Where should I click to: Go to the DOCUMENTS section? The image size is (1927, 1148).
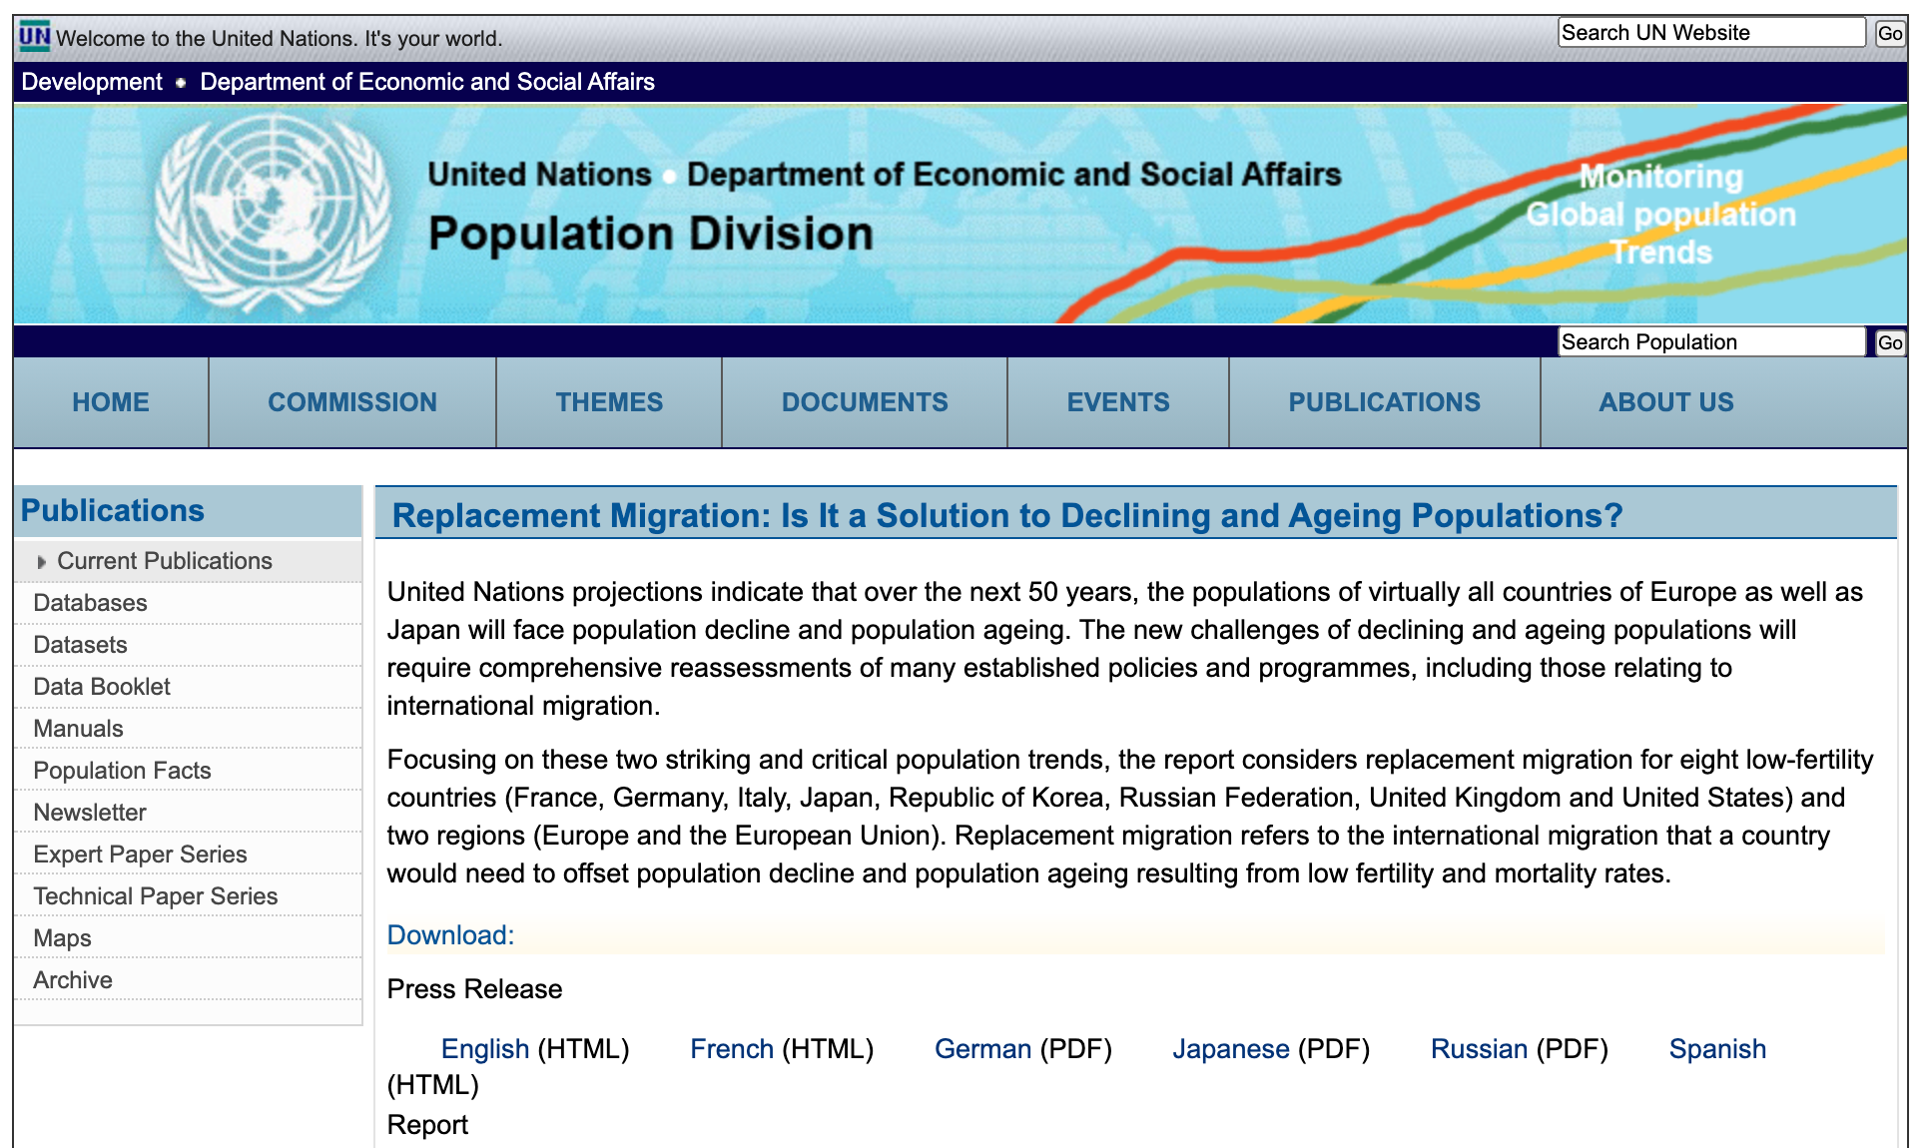[x=865, y=402]
